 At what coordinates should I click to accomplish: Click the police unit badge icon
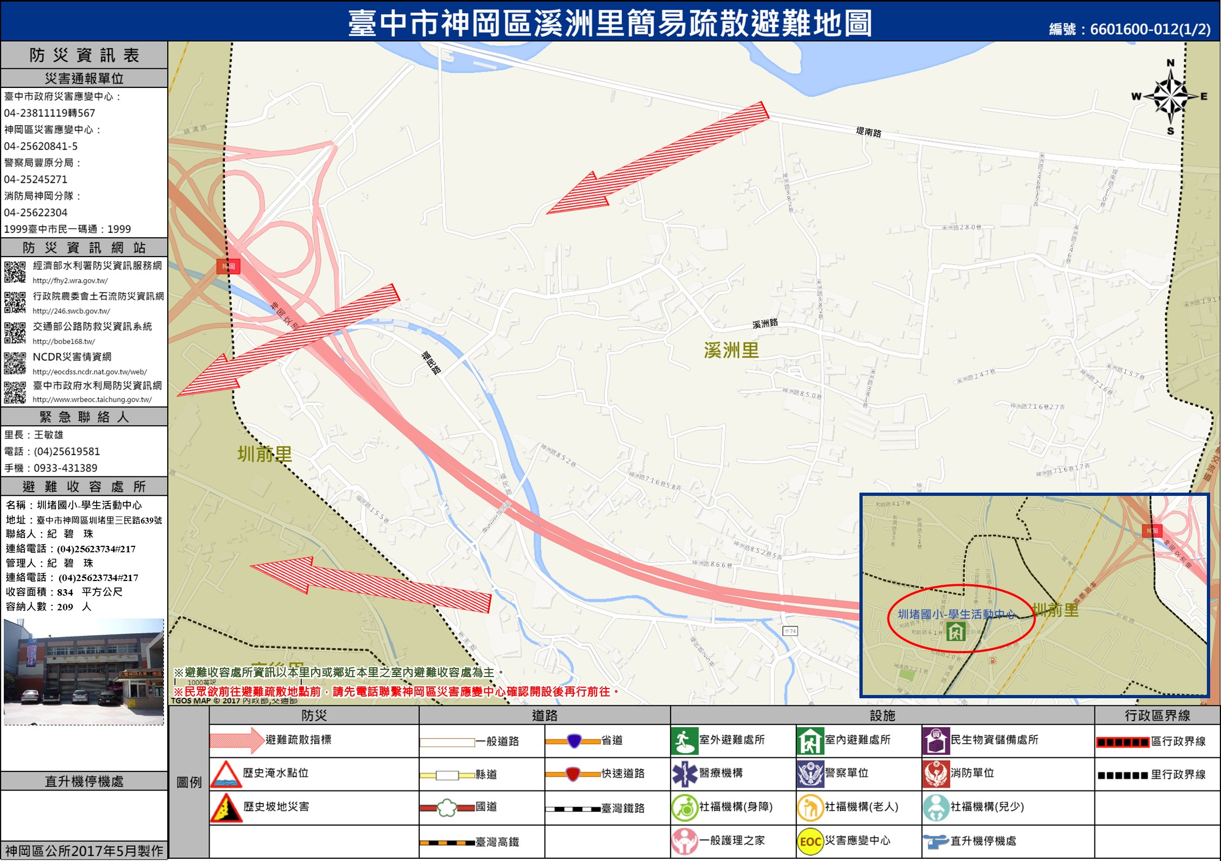click(810, 774)
